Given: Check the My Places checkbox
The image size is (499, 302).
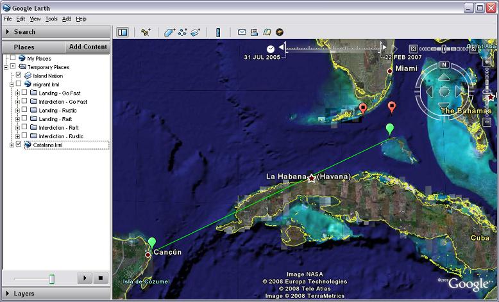Looking at the screenshot, I should pos(13,58).
